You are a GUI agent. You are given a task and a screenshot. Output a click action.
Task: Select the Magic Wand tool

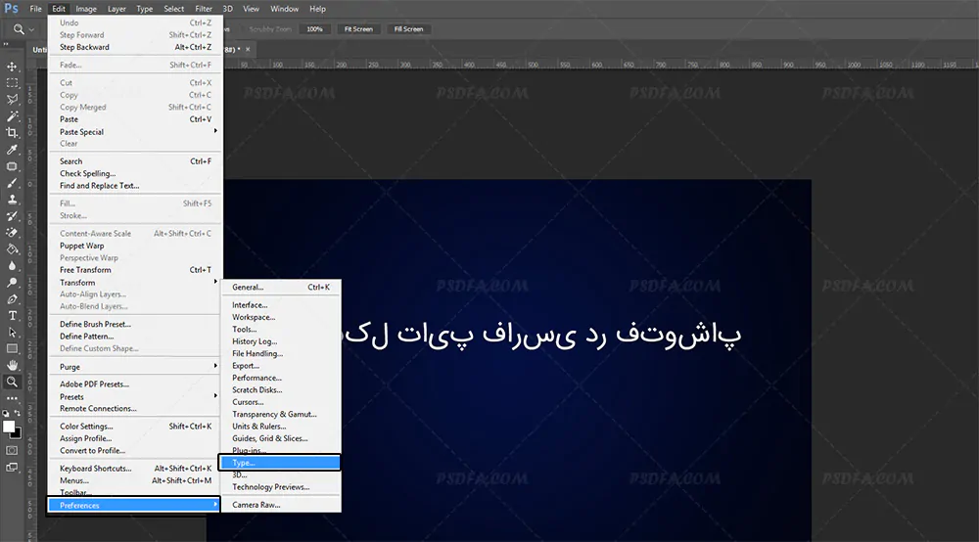(x=12, y=116)
